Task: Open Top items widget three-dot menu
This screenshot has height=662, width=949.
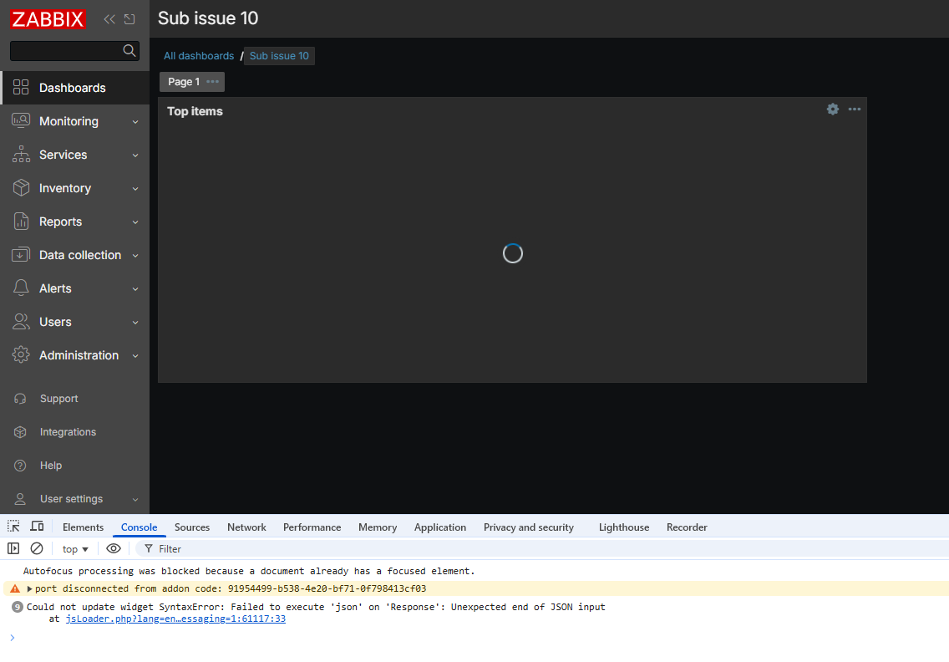Action: click(854, 109)
